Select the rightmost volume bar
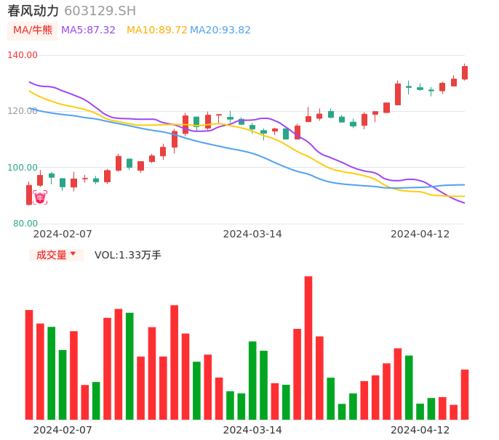Screen dimensions: 499x440 pyautogui.click(x=465, y=394)
